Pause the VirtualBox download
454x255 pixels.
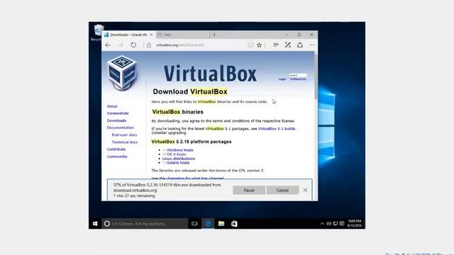click(249, 191)
